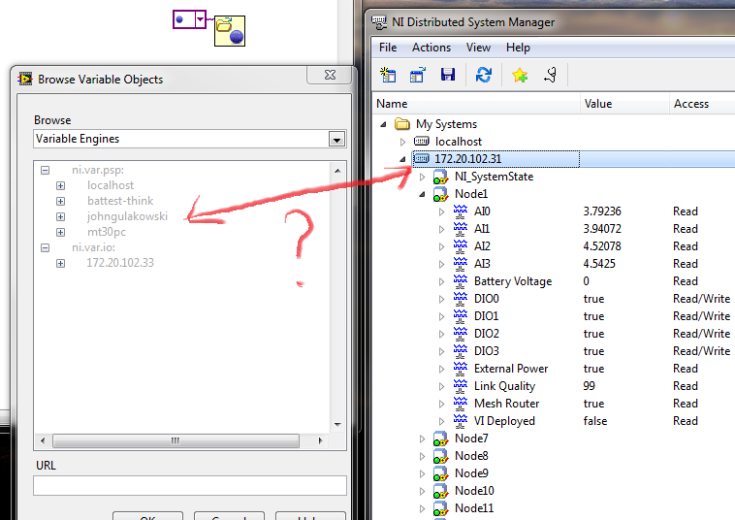Click the Access column header
Screen dimensions: 735x520
pos(702,104)
